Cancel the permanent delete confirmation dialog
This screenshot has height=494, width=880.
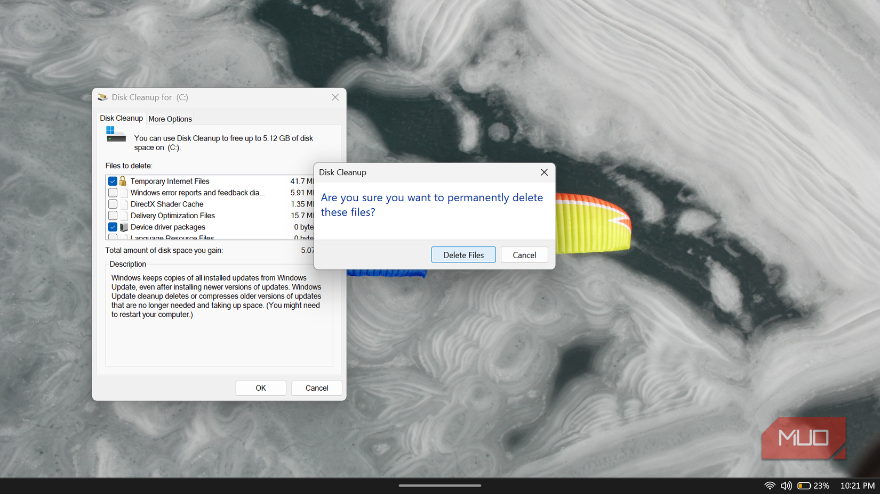point(524,255)
